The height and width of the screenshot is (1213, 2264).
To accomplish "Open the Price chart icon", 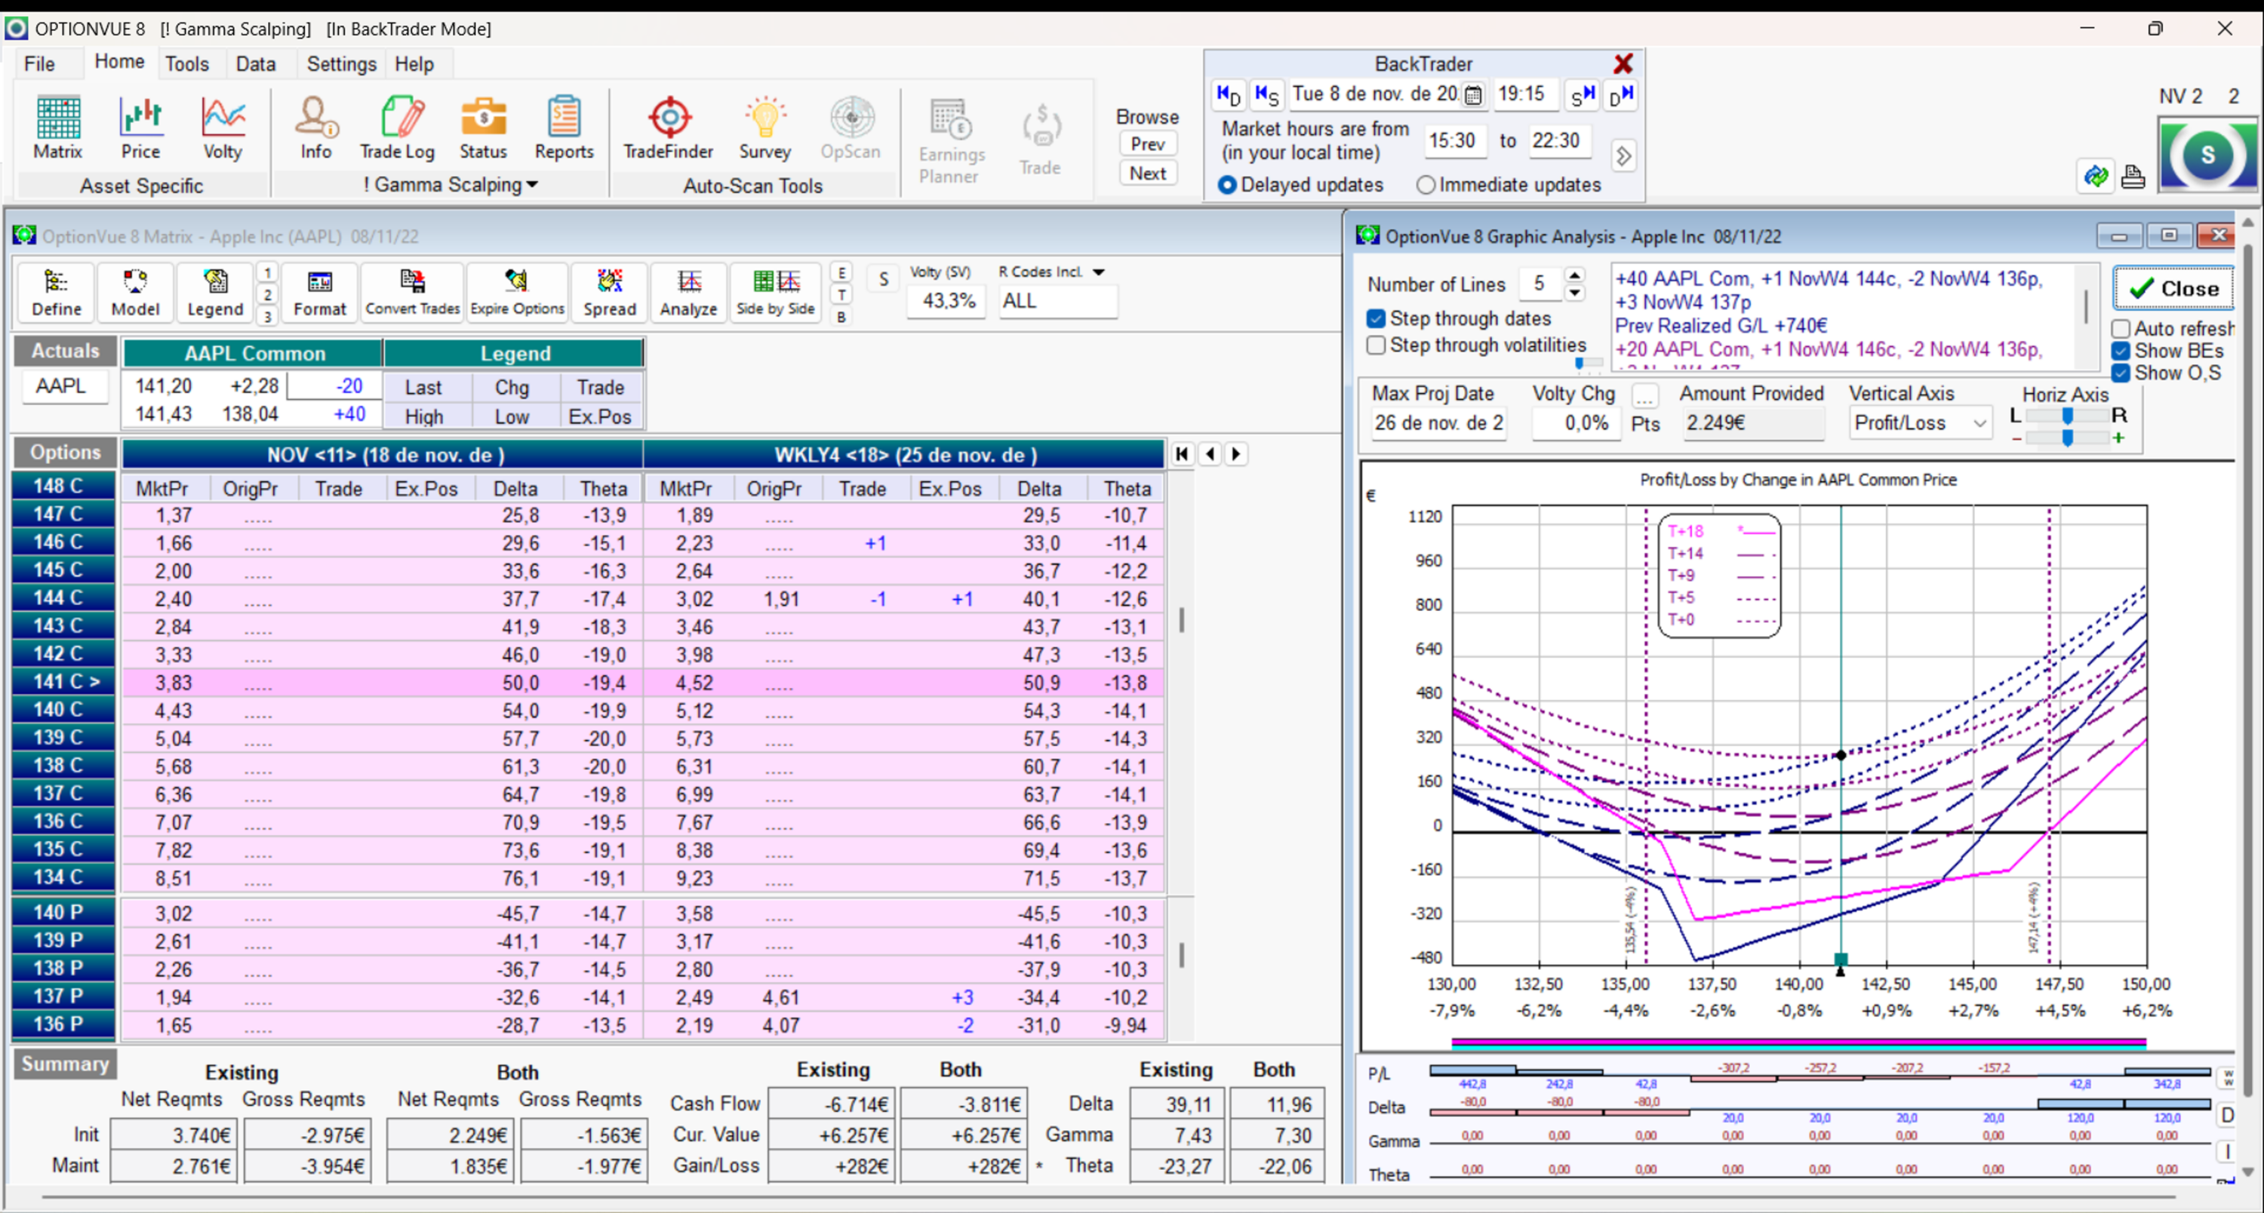I will click(140, 128).
